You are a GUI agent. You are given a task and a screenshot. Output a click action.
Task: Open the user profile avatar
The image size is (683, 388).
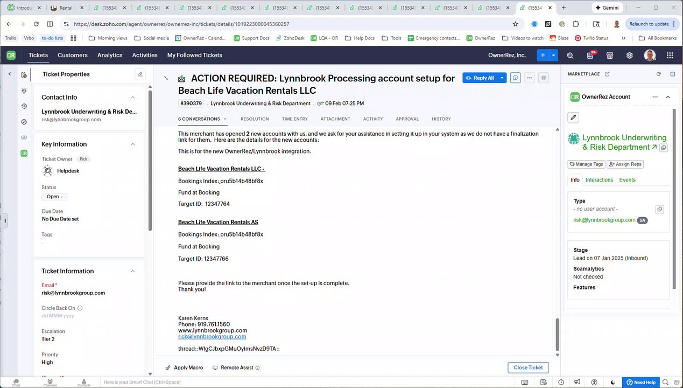650,55
